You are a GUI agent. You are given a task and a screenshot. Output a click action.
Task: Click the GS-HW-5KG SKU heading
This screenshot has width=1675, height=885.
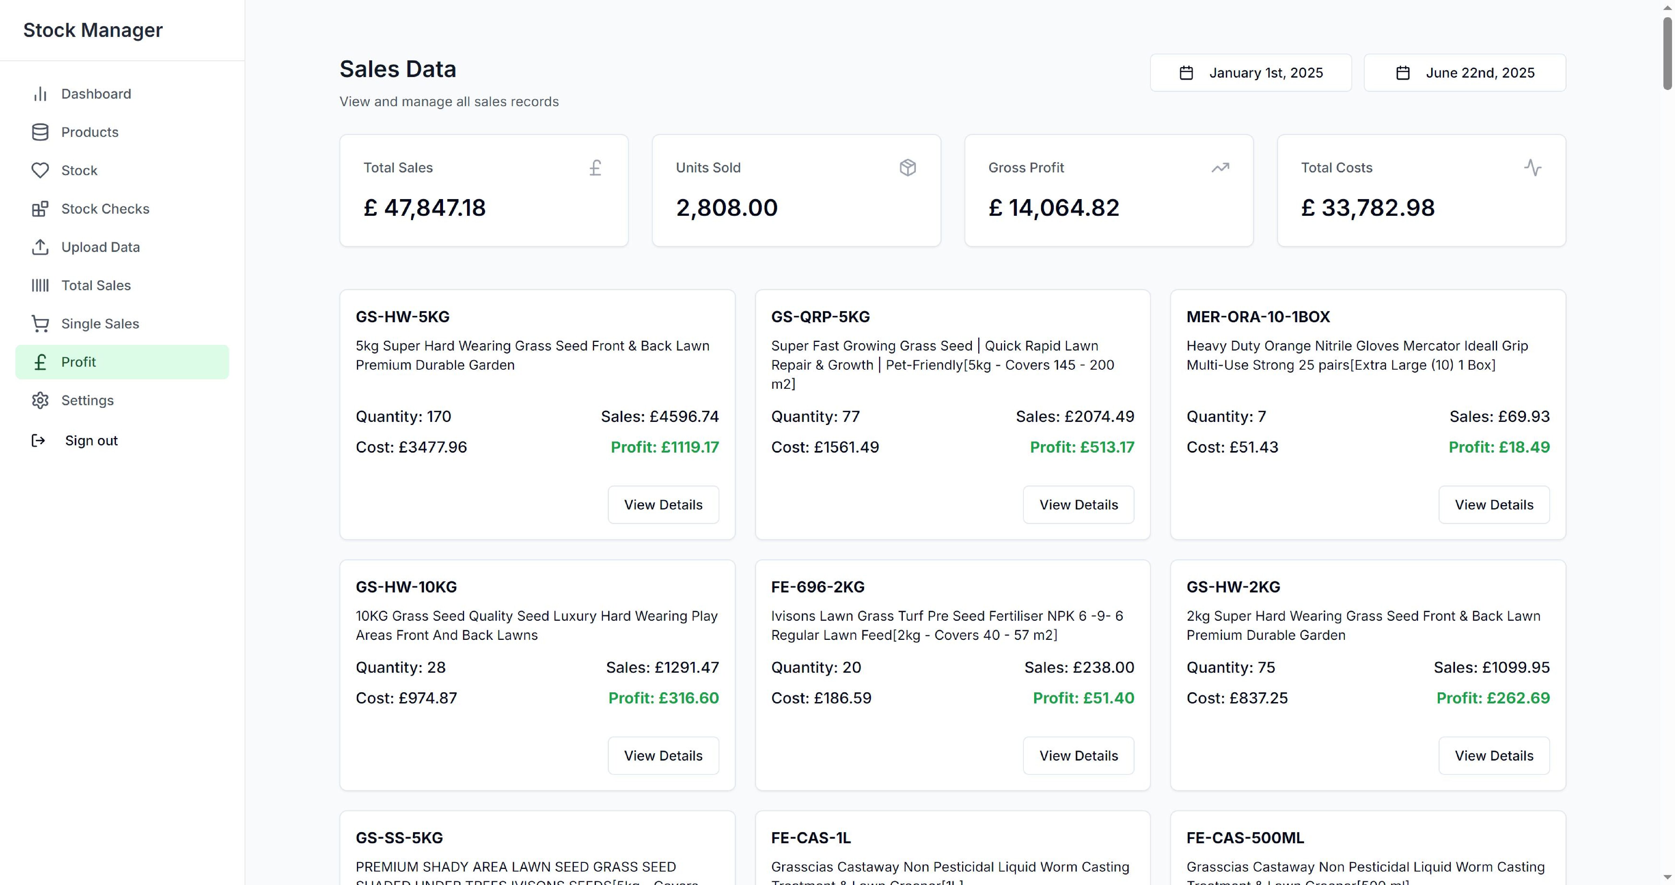coord(403,317)
